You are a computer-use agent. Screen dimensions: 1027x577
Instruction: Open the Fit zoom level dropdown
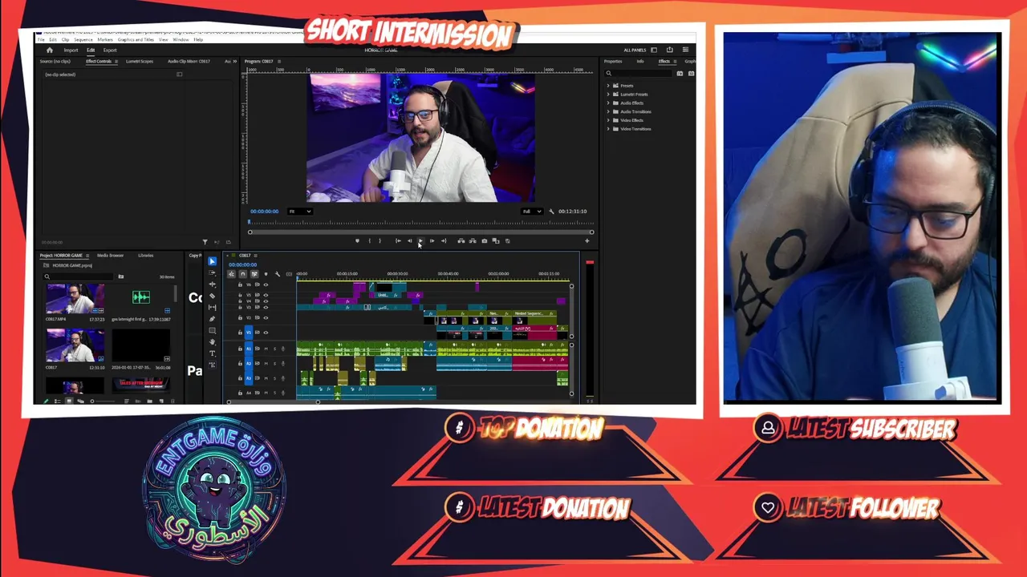299,212
